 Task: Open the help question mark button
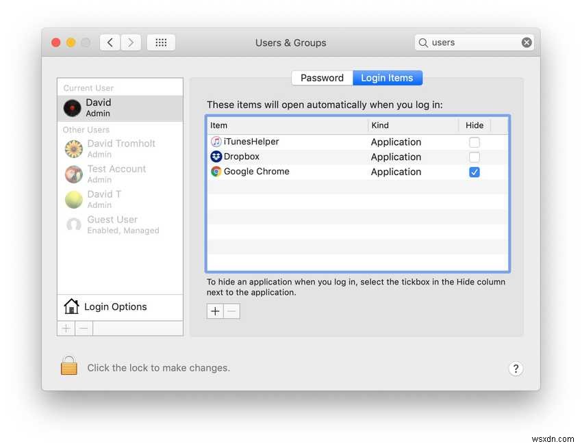click(515, 369)
